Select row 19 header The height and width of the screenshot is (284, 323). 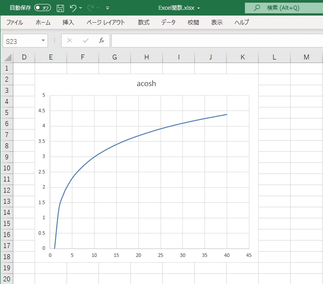(7, 268)
